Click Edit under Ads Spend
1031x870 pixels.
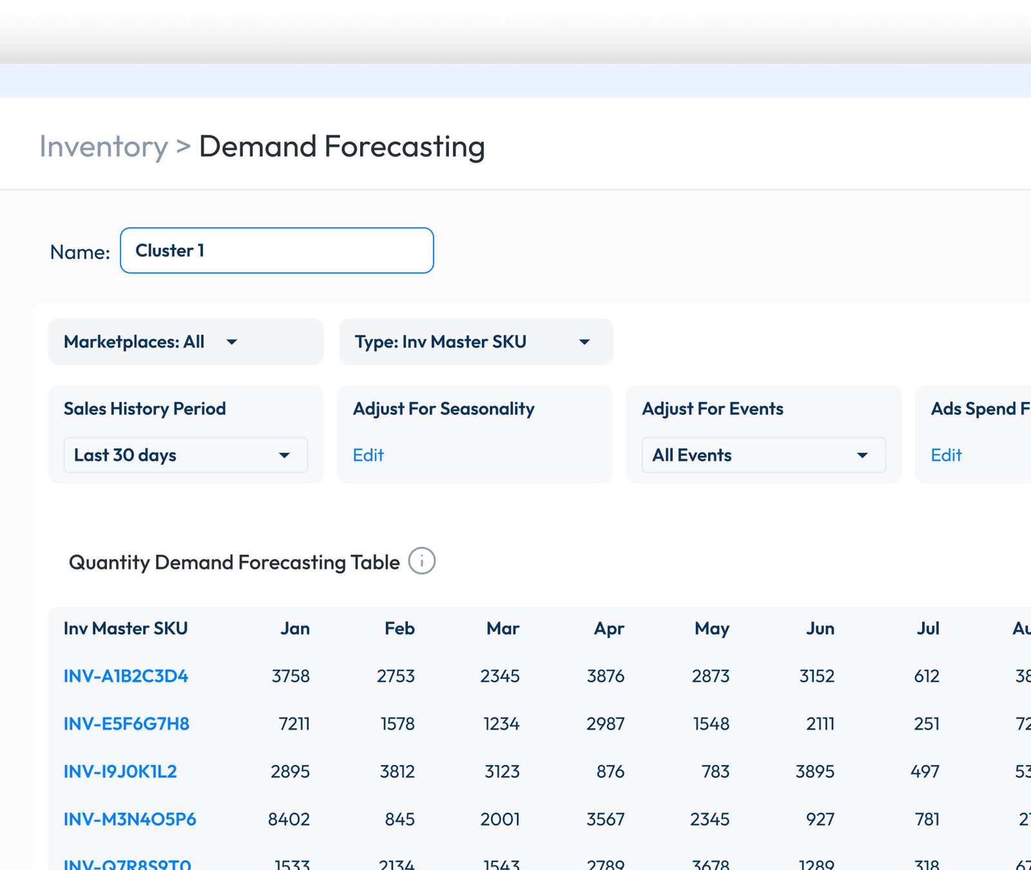tap(946, 455)
